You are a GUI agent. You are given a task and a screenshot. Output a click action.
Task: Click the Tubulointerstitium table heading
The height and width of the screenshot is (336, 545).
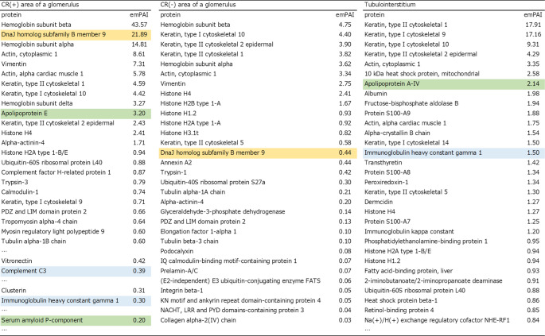tap(390, 5)
